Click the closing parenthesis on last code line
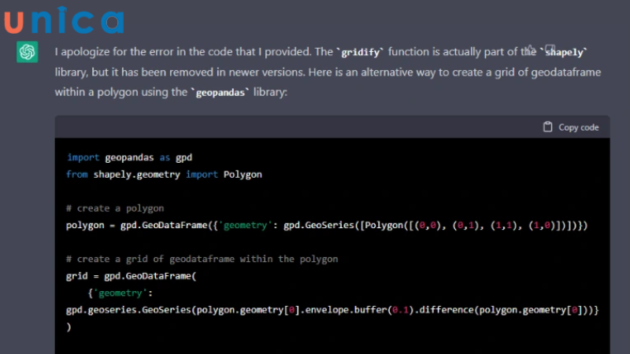Viewport: 630px width, 354px height. (69, 327)
